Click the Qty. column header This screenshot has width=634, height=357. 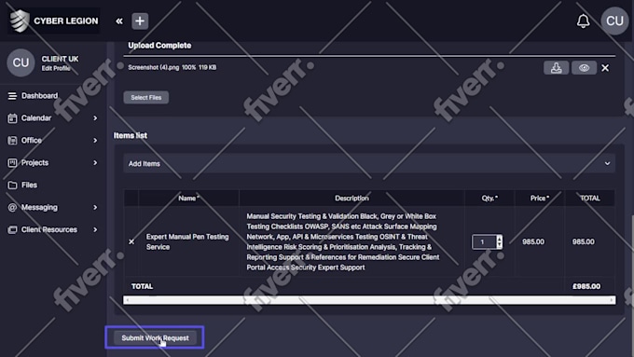click(489, 199)
